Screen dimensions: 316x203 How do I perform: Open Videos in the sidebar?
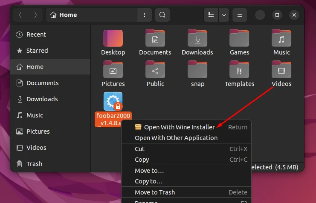(50, 148)
